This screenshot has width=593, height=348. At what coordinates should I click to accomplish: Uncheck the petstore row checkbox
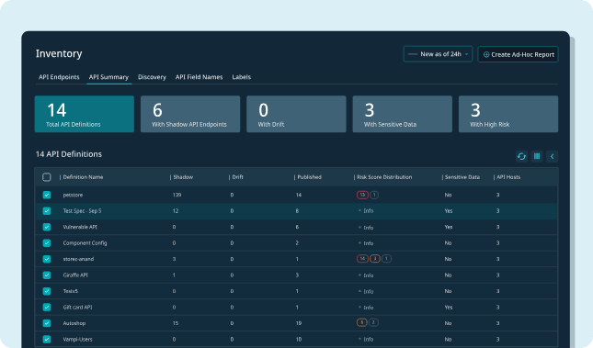pos(47,195)
